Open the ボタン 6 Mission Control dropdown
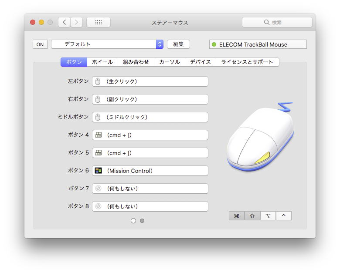The image size is (340, 273). (x=150, y=171)
